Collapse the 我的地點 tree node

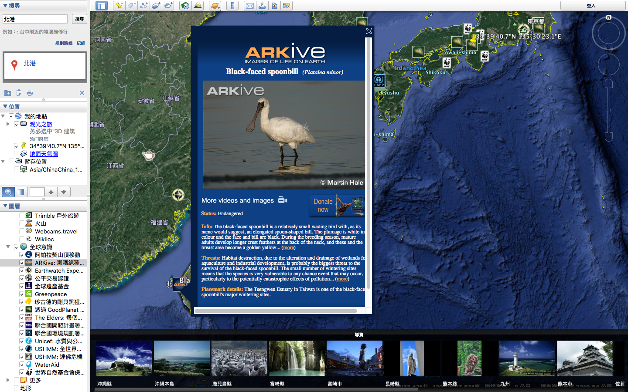3,116
